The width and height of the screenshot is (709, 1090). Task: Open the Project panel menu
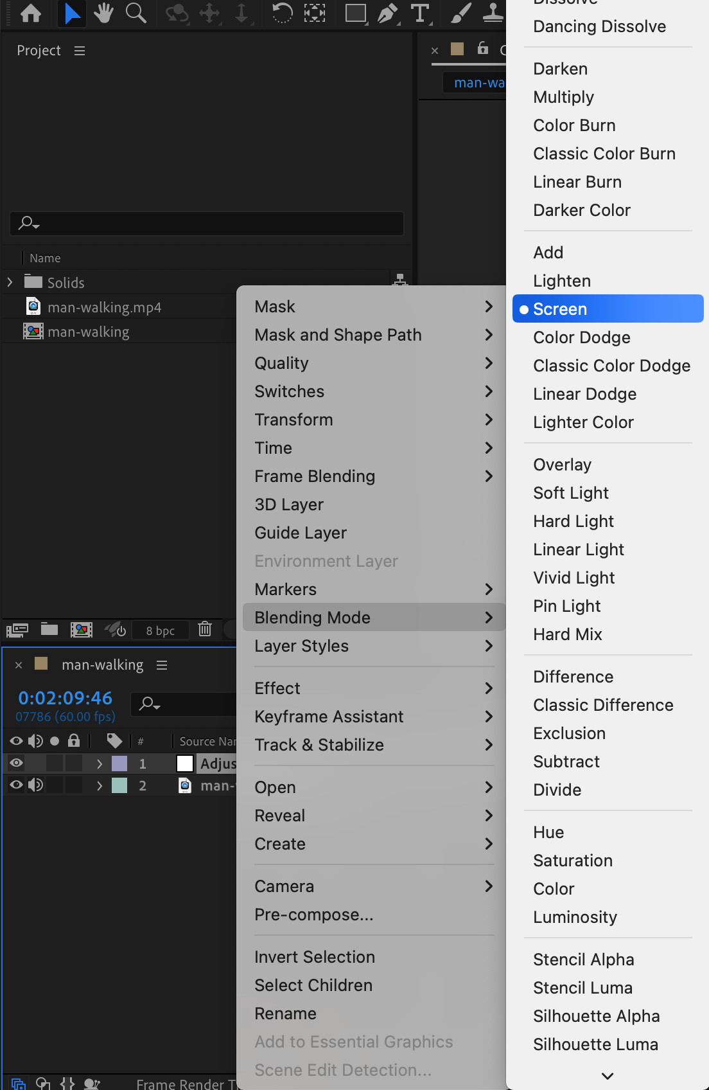(x=80, y=51)
